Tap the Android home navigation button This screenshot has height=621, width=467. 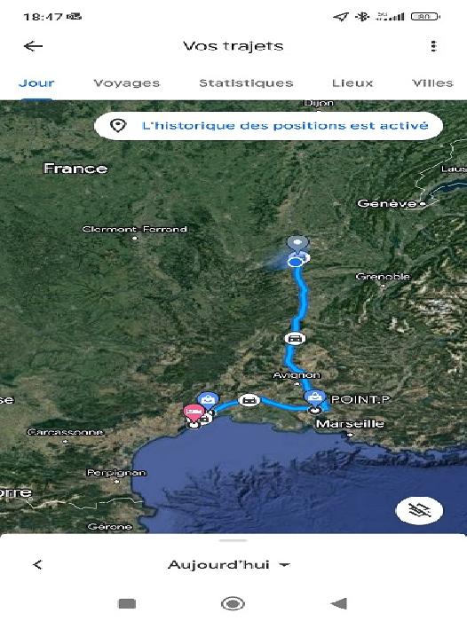coord(233,603)
